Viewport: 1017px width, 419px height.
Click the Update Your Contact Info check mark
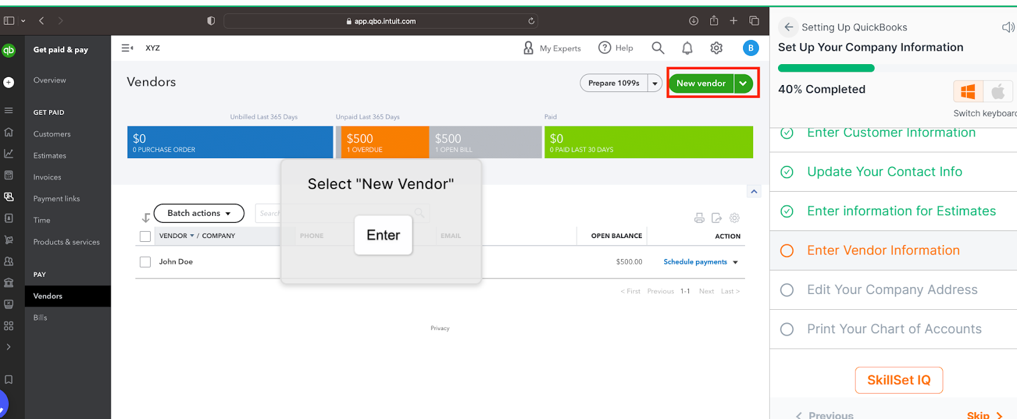point(787,172)
